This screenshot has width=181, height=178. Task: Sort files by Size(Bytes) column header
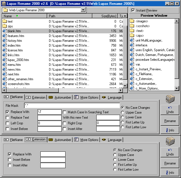pyautogui.click(x=108, y=16)
